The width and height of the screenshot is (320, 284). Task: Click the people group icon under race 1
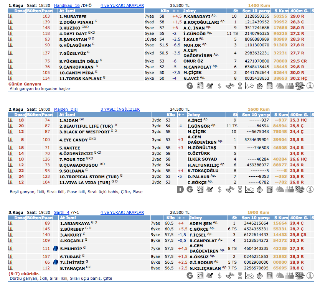point(290,86)
